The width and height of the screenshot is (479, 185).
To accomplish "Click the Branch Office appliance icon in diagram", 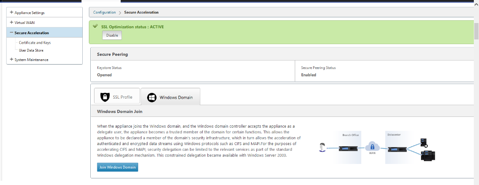I will click(x=348, y=149).
